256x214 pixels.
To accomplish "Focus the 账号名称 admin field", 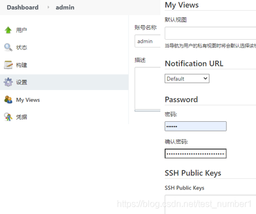I will (148, 41).
